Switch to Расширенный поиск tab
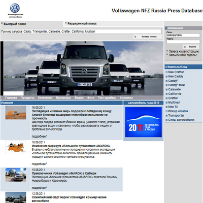Image resolution: width=203 pixels, height=203 pixels. click(82, 23)
